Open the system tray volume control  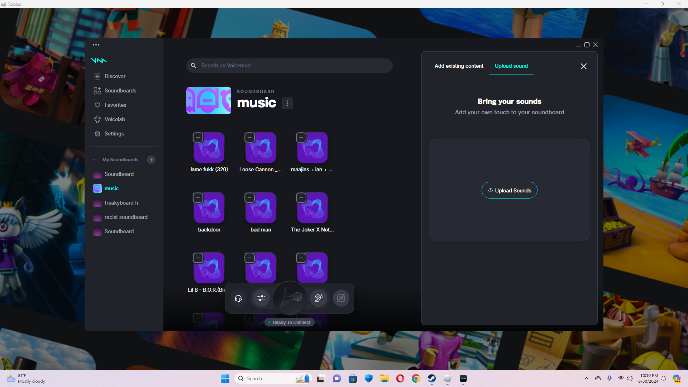pyautogui.click(x=630, y=378)
